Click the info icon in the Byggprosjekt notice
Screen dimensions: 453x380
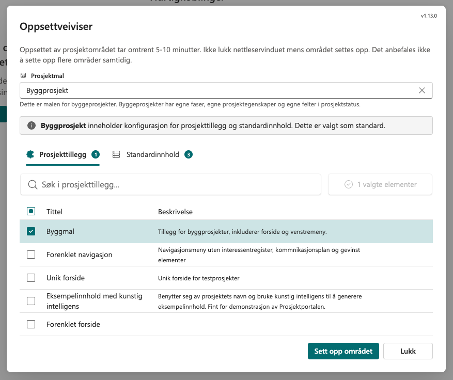click(x=32, y=125)
